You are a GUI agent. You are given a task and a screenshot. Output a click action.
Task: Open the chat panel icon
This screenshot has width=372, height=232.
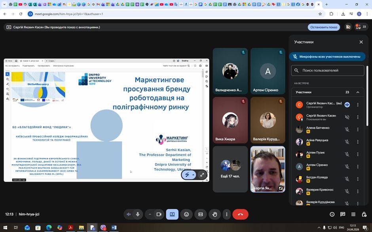click(343, 214)
